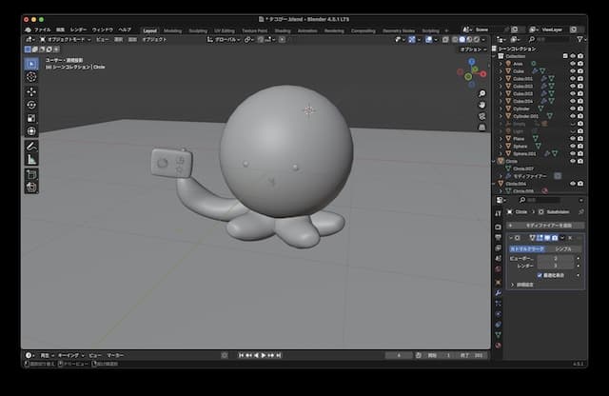This screenshot has width=609, height=396.
Task: Open the File menu
Action: (42, 30)
